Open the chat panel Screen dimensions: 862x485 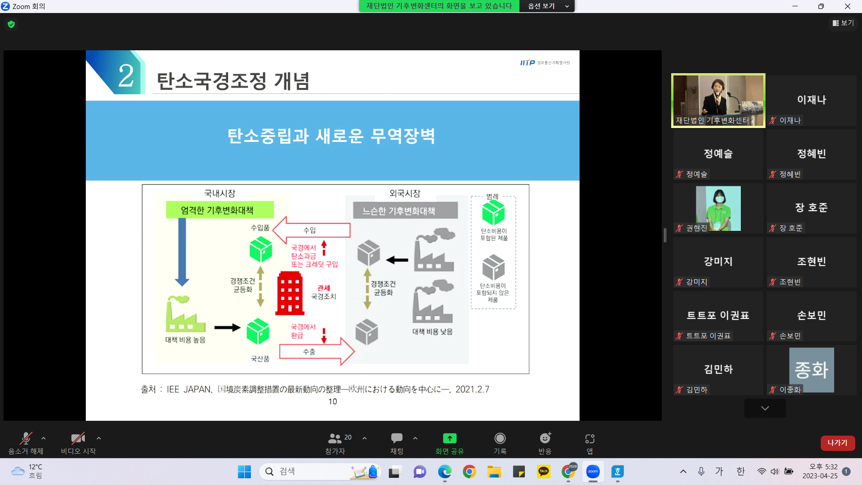coord(397,443)
